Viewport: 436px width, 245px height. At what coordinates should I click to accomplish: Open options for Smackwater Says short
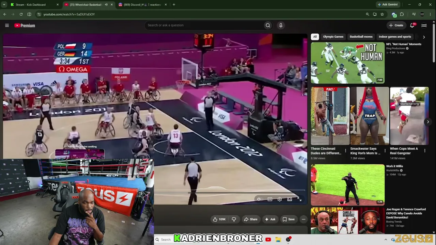click(385, 151)
